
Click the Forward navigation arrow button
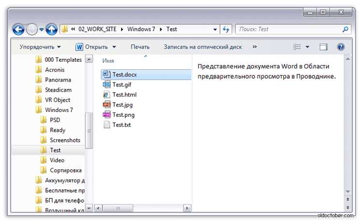coord(32,29)
